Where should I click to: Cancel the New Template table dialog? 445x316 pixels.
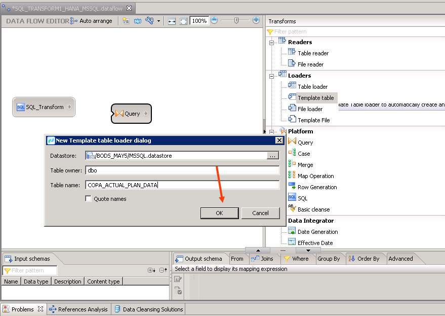point(260,213)
